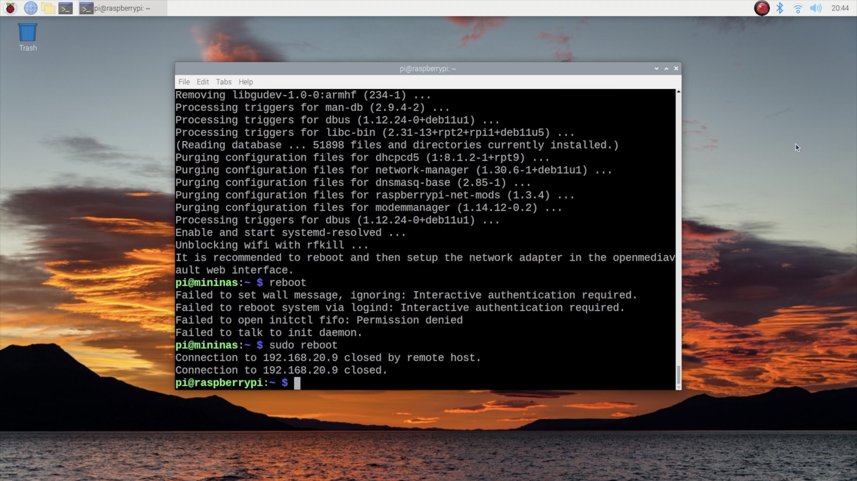Open the Raspberry Pi main menu
Viewport: 857px width, 481px height.
(10, 8)
